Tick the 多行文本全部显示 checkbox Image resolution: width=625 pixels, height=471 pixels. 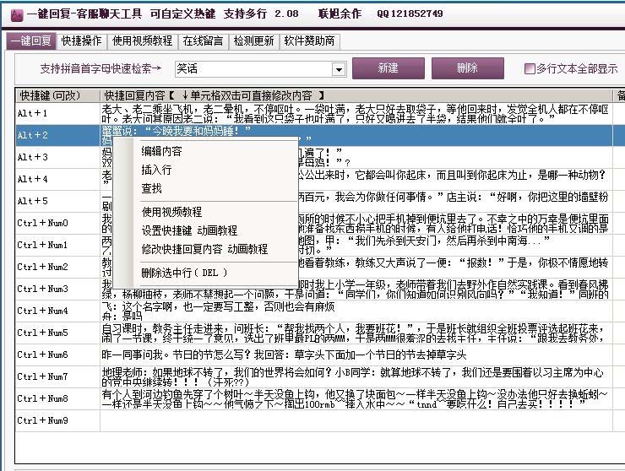(x=530, y=68)
